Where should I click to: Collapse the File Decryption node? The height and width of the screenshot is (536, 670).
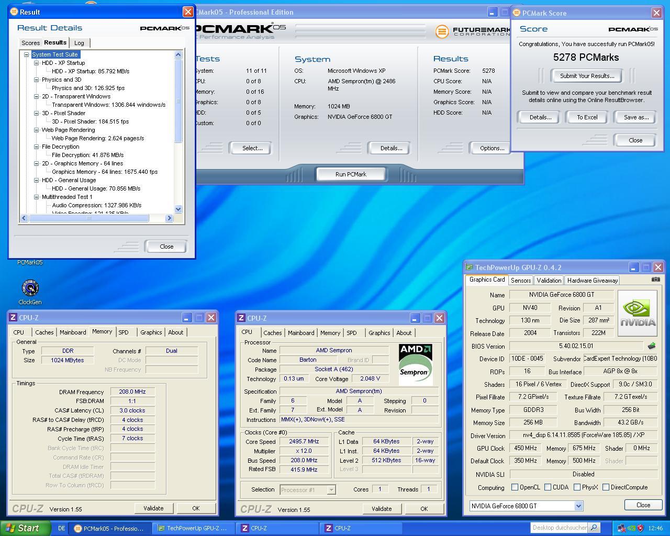coord(37,147)
